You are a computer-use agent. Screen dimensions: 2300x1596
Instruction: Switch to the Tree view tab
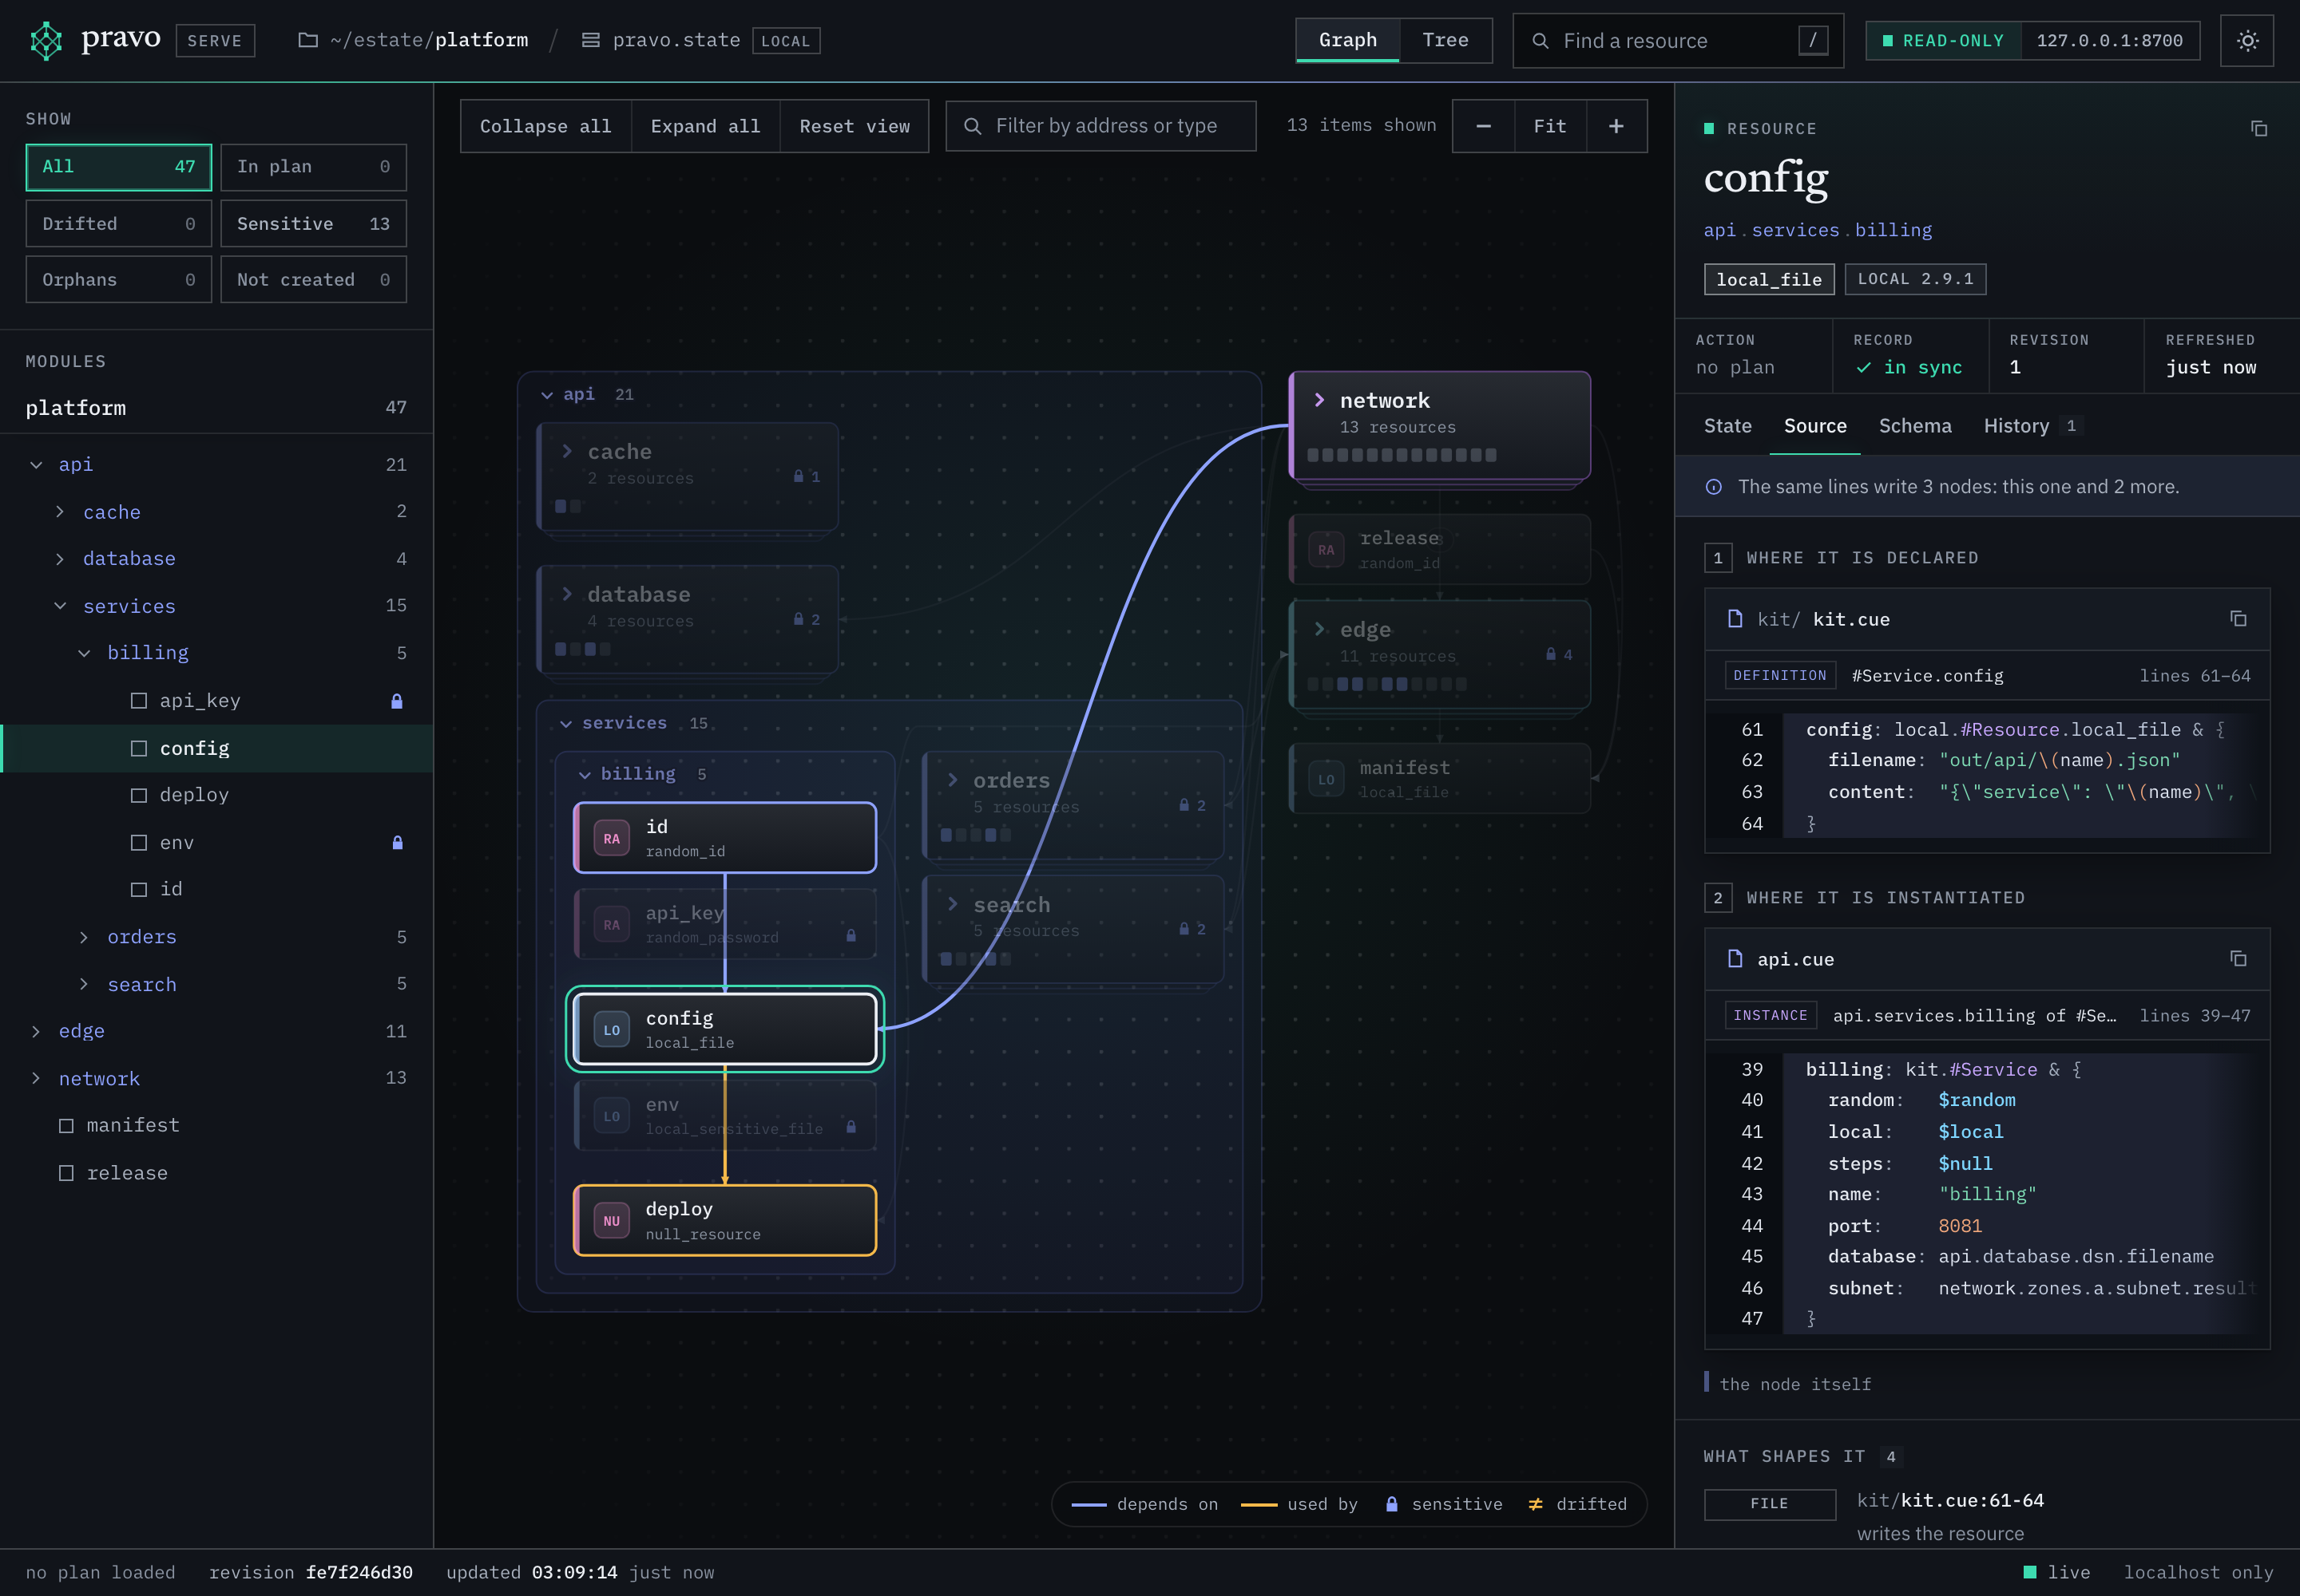[1445, 40]
